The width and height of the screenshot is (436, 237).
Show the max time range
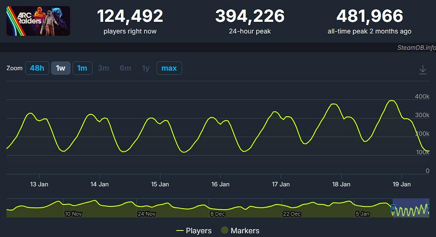click(169, 68)
